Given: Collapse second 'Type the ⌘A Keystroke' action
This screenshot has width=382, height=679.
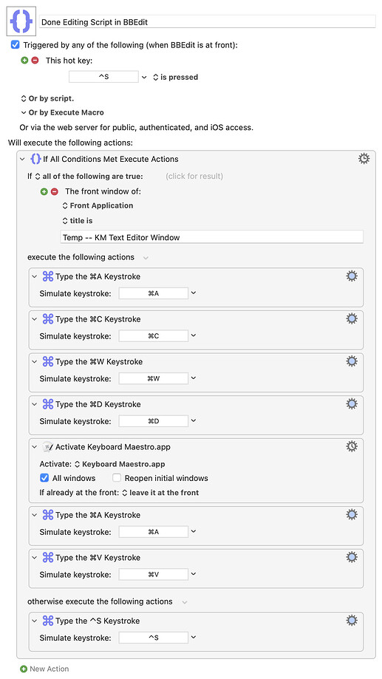Looking at the screenshot, I should (35, 515).
